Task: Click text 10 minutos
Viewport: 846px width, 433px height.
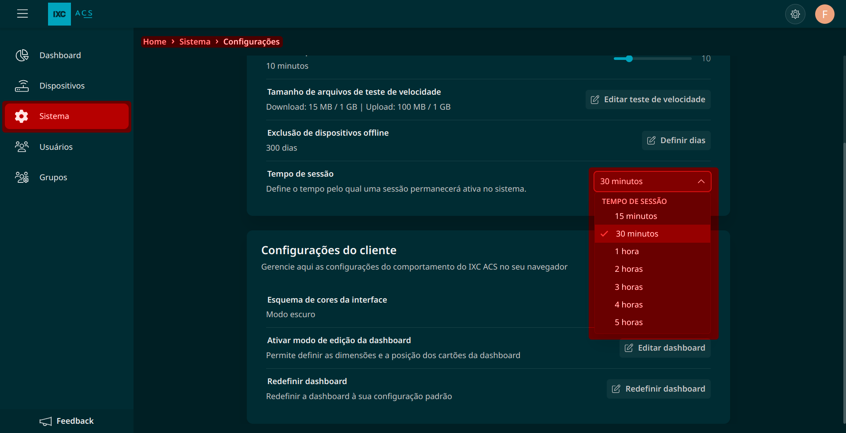Action: tap(287, 66)
